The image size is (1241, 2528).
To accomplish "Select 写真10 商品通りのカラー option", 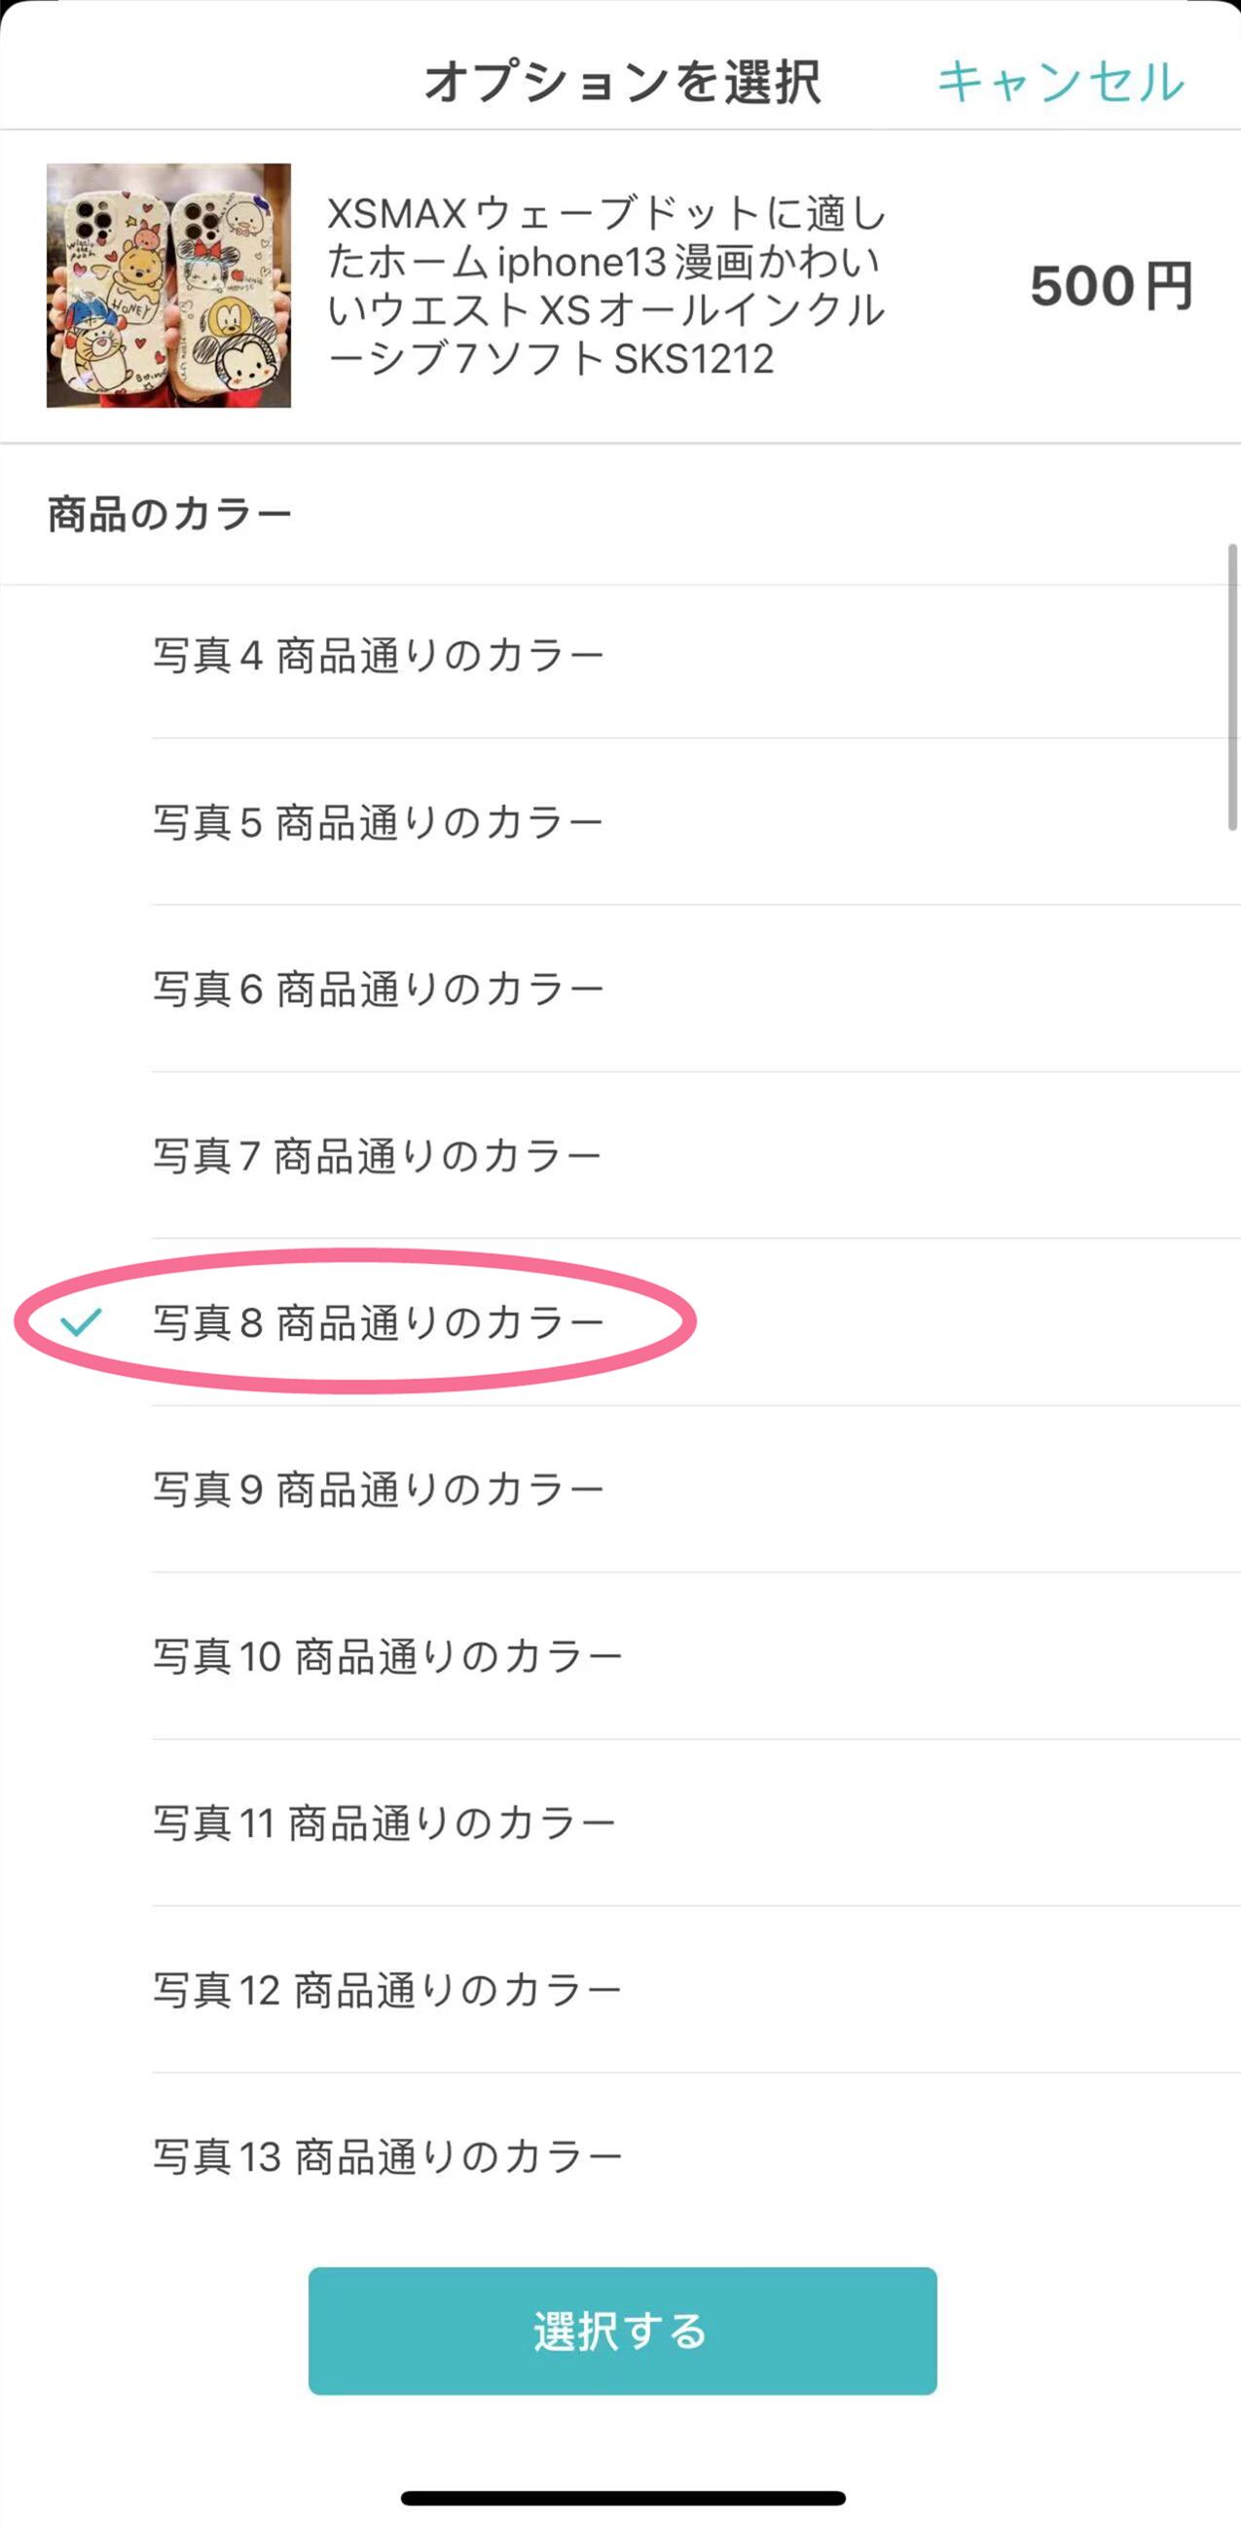I will 387,1656.
